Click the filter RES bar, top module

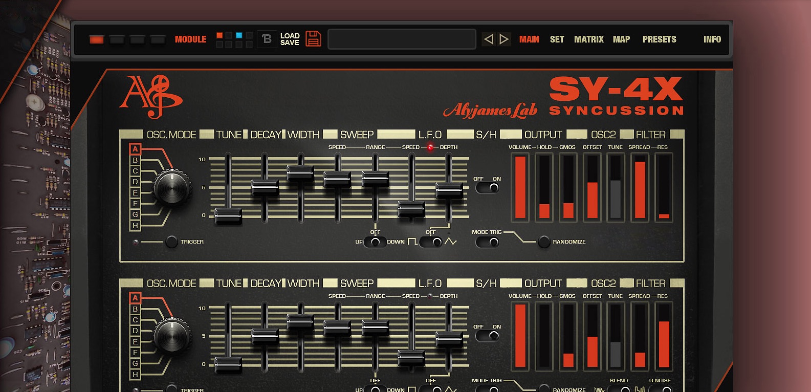pyautogui.click(x=664, y=187)
